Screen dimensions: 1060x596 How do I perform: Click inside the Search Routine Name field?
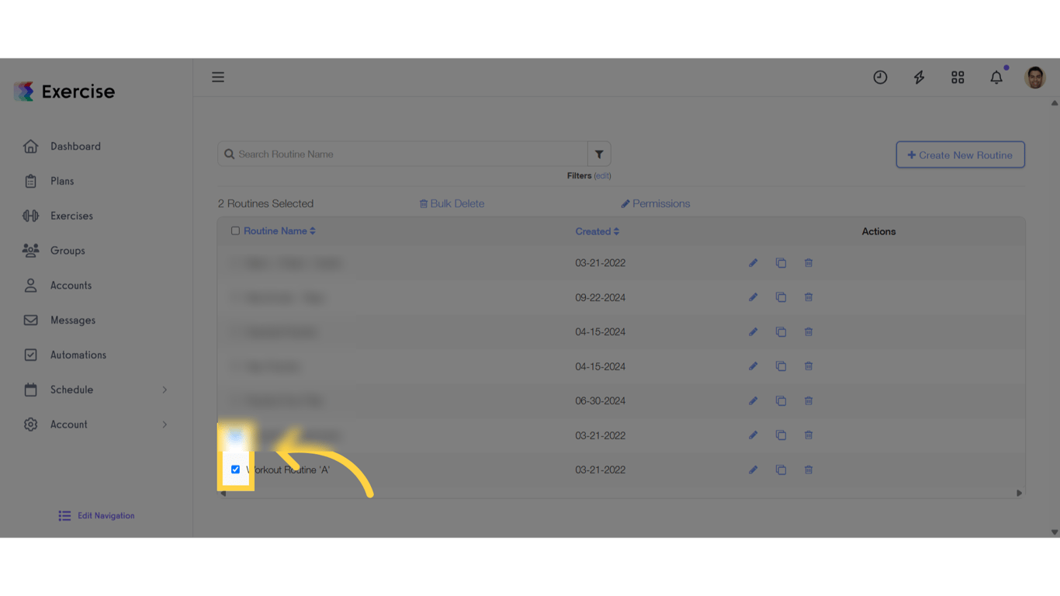[404, 154]
